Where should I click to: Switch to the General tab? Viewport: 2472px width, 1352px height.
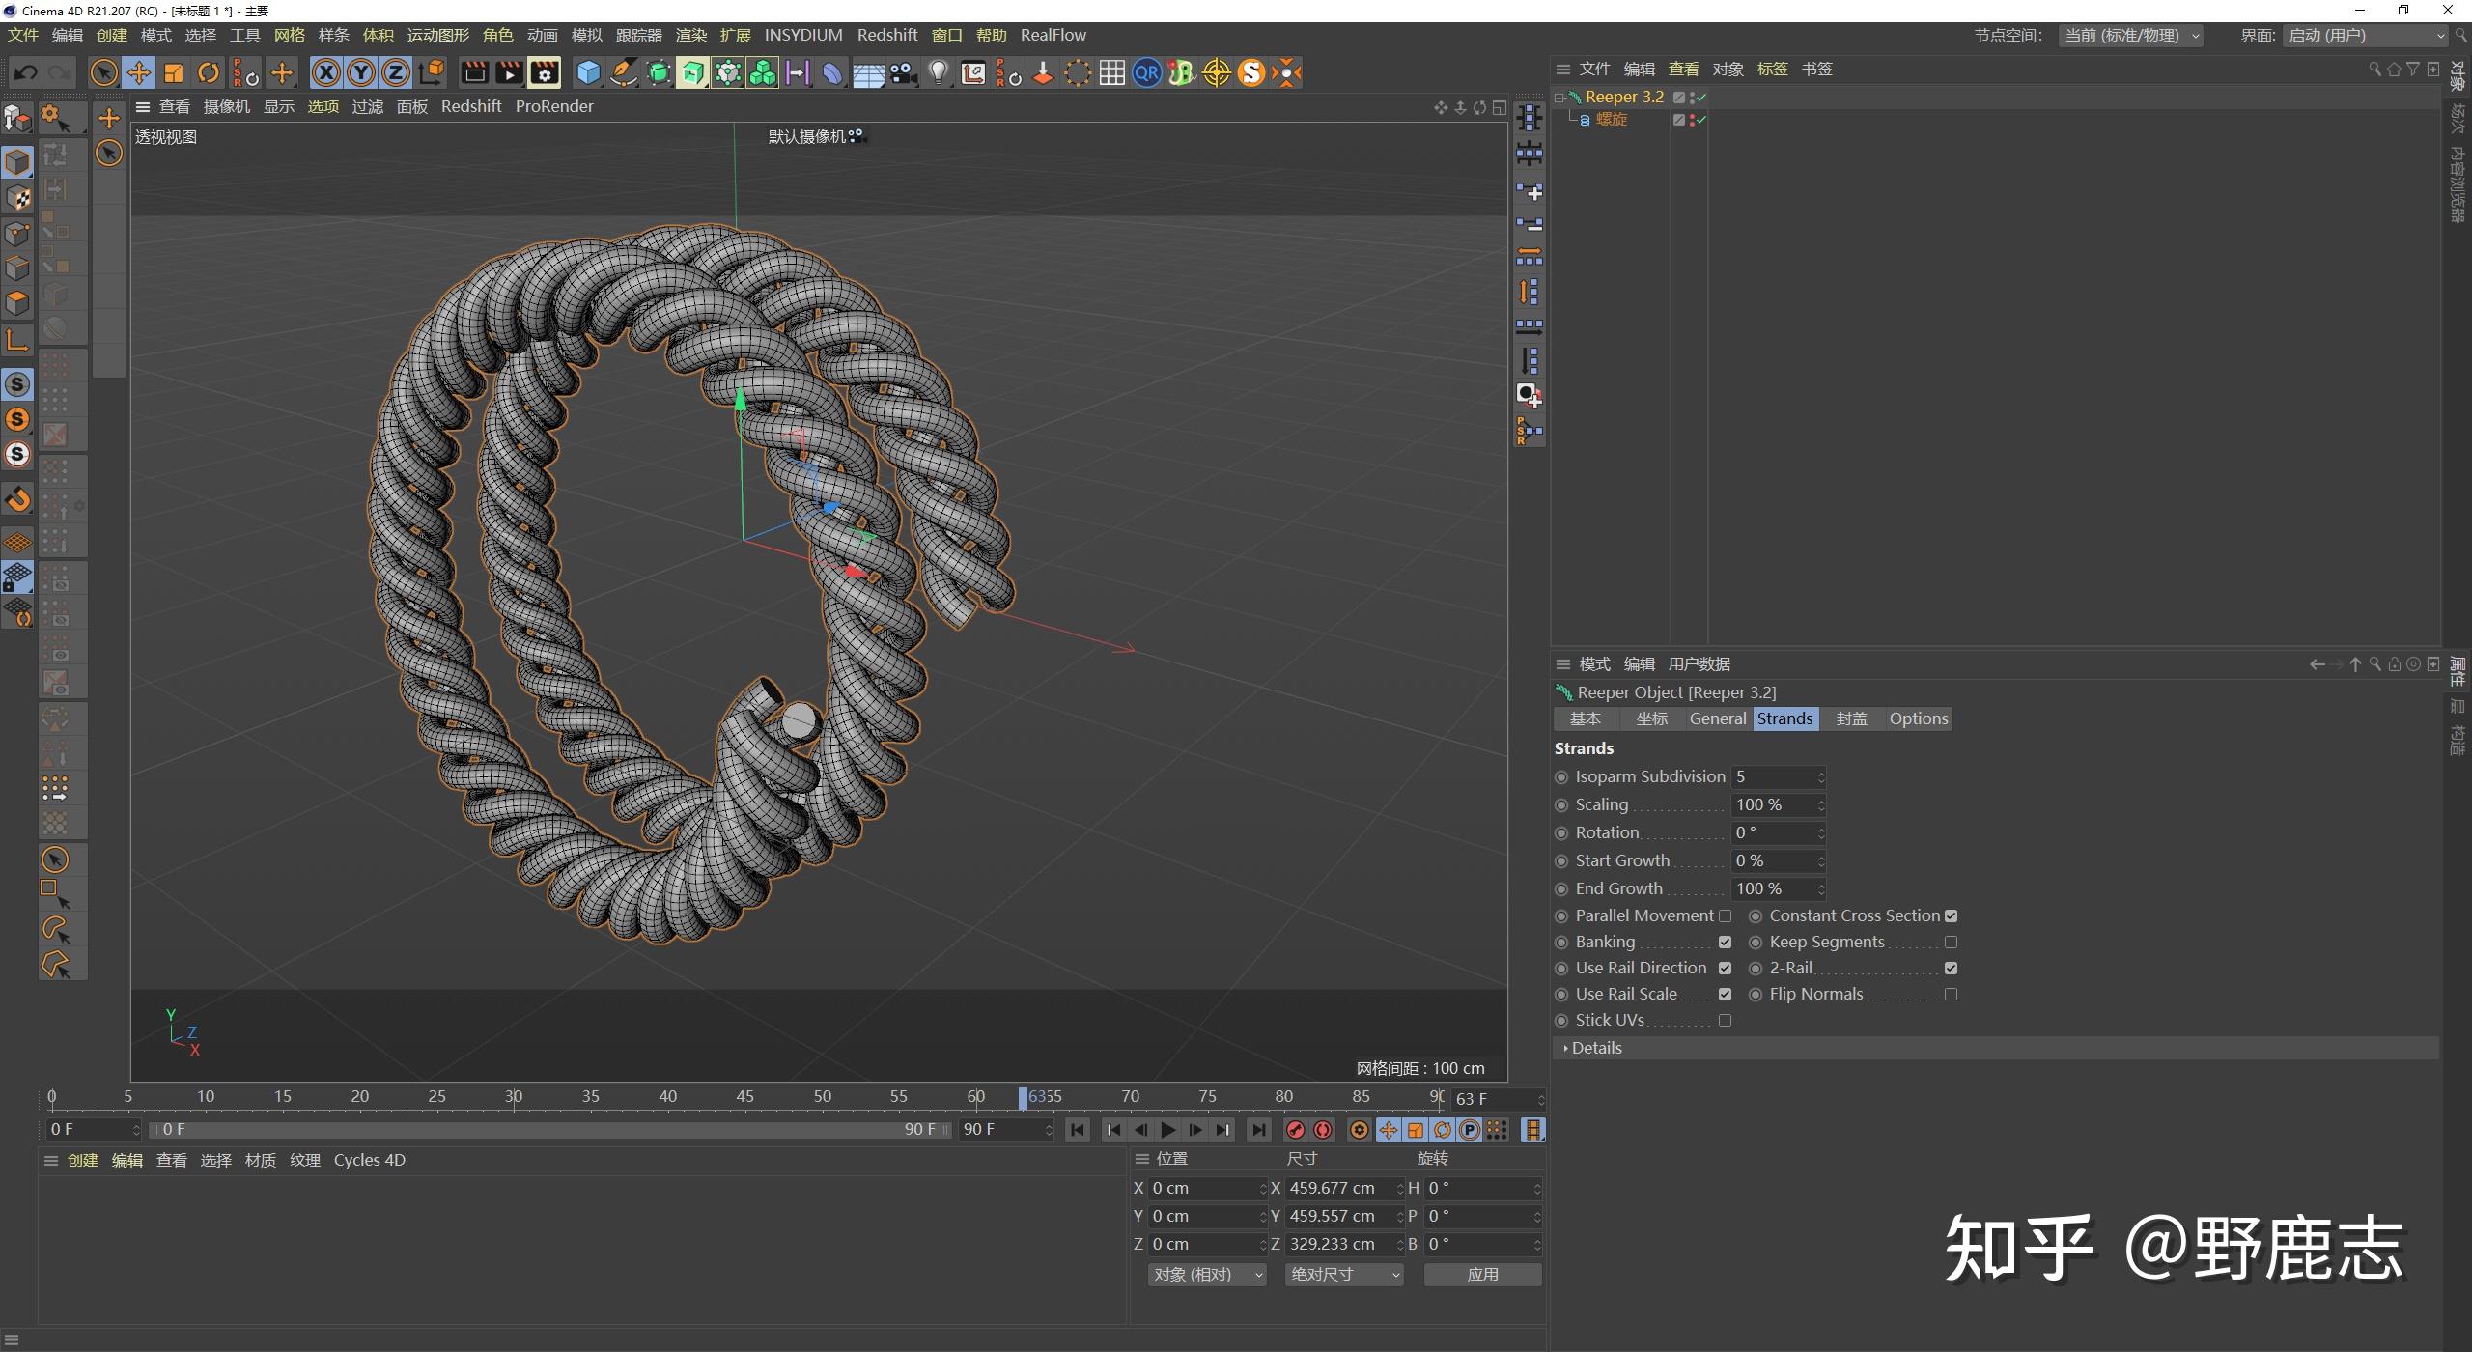[1717, 718]
